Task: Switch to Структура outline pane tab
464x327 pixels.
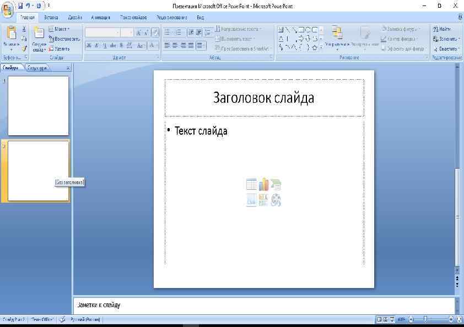Action: [x=37, y=68]
